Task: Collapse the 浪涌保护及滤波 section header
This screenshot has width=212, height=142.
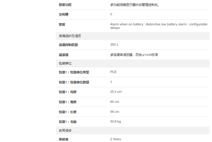Action: pyautogui.click(x=70, y=36)
